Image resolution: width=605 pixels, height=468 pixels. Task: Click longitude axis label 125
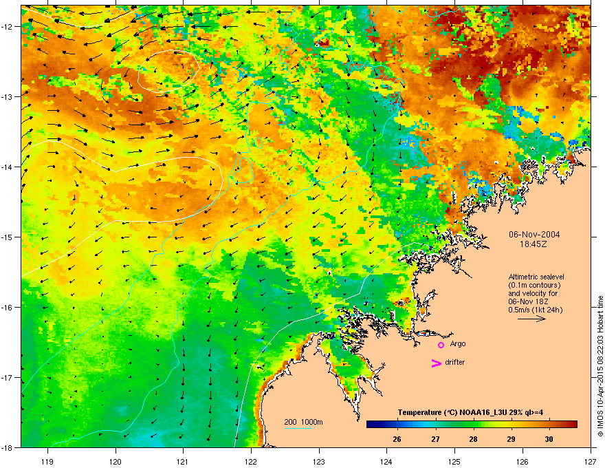tap(454, 461)
